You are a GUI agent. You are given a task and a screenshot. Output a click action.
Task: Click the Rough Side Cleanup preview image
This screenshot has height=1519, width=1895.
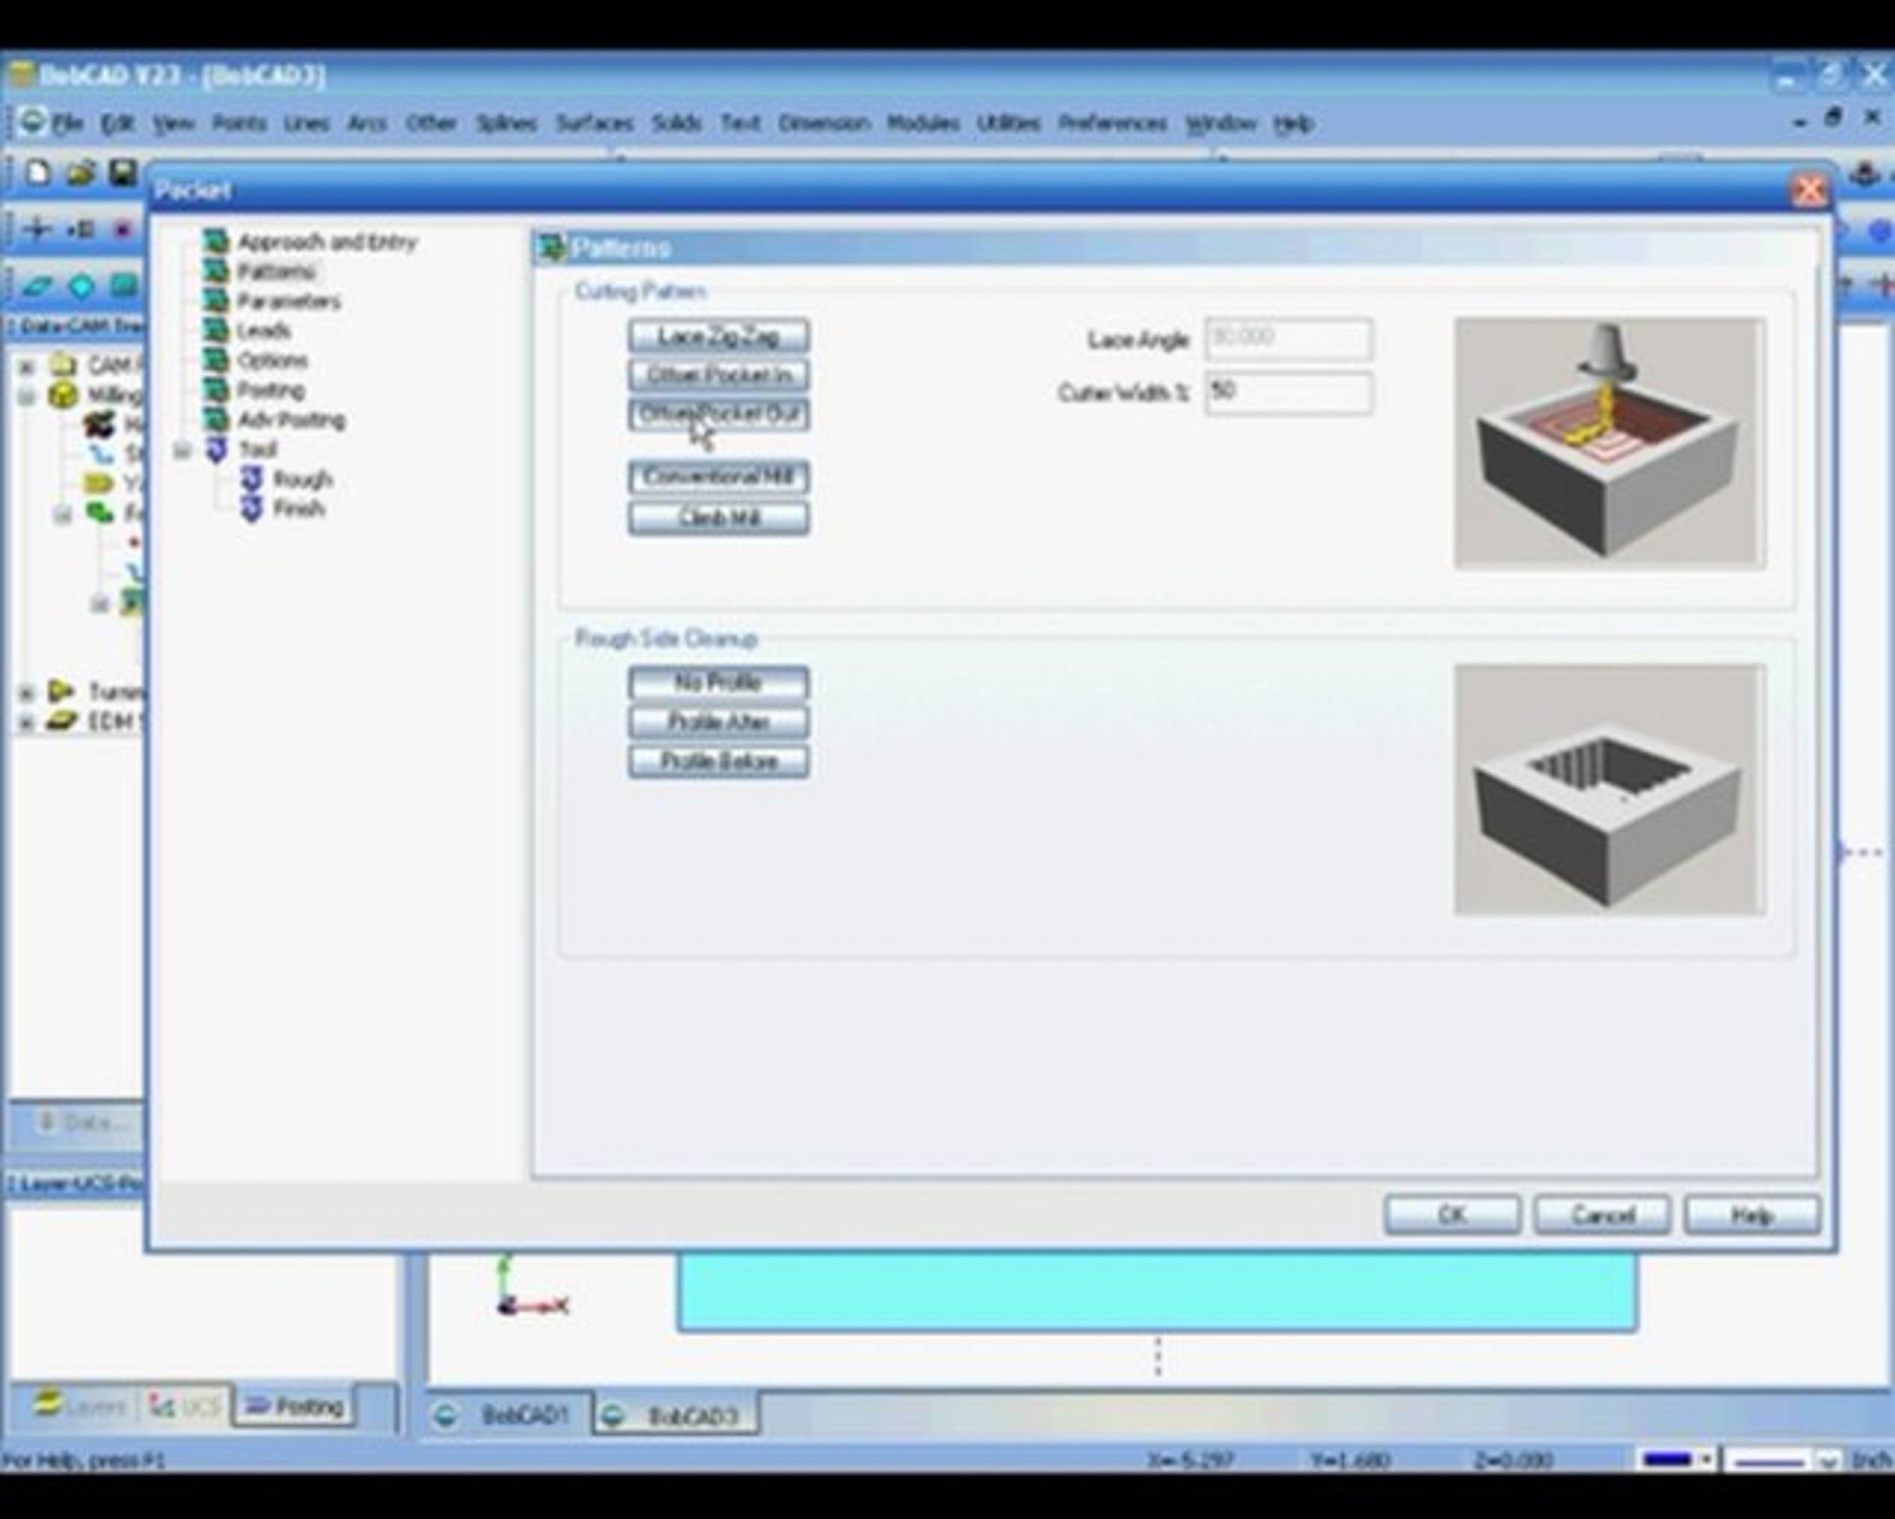coord(1608,790)
